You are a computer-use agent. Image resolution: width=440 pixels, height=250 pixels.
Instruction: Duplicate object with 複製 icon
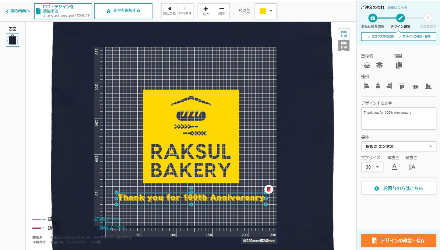point(399,65)
